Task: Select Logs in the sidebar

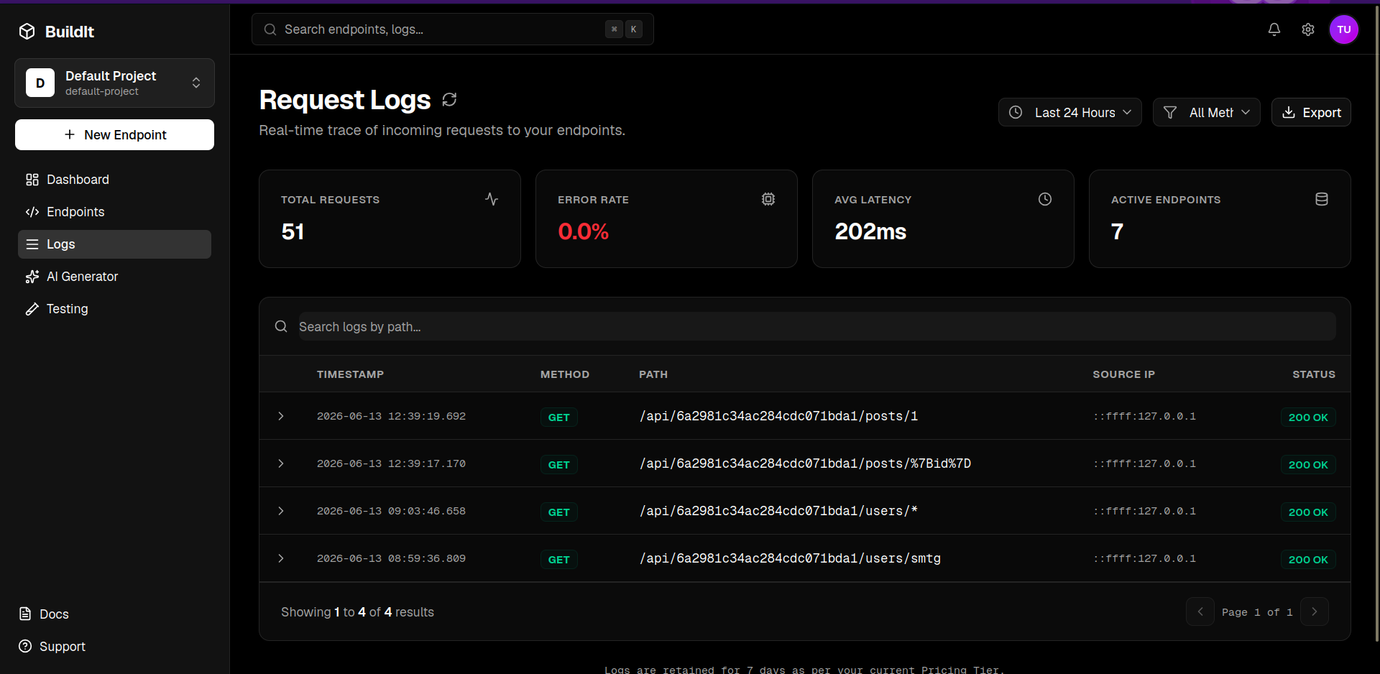Action: pos(114,244)
